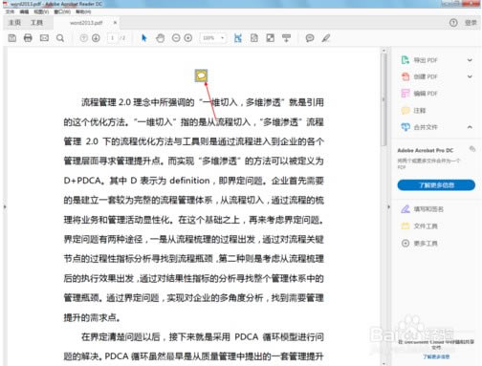Click the Fit one full page icon
The height and width of the screenshot is (366, 482).
(x=254, y=38)
